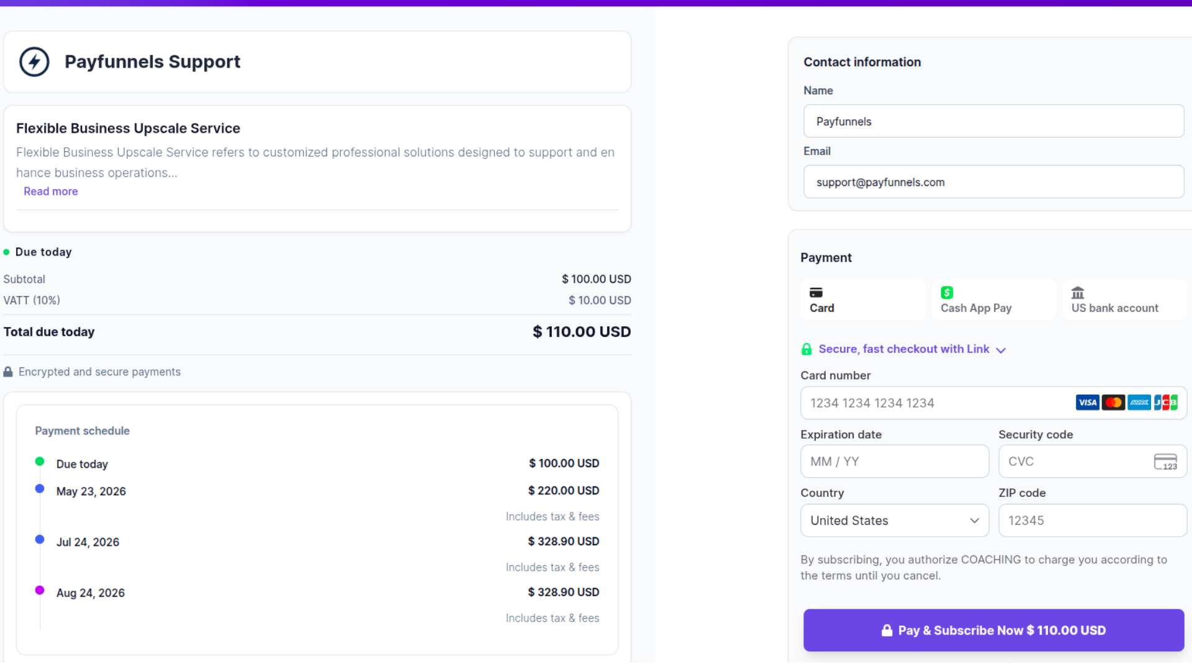
Task: Click the May 23, 2026 date text
Action: 91,491
